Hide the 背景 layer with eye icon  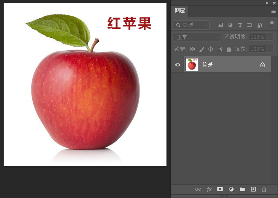[177, 65]
